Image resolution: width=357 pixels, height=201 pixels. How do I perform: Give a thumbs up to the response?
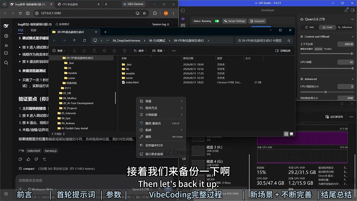point(28,159)
